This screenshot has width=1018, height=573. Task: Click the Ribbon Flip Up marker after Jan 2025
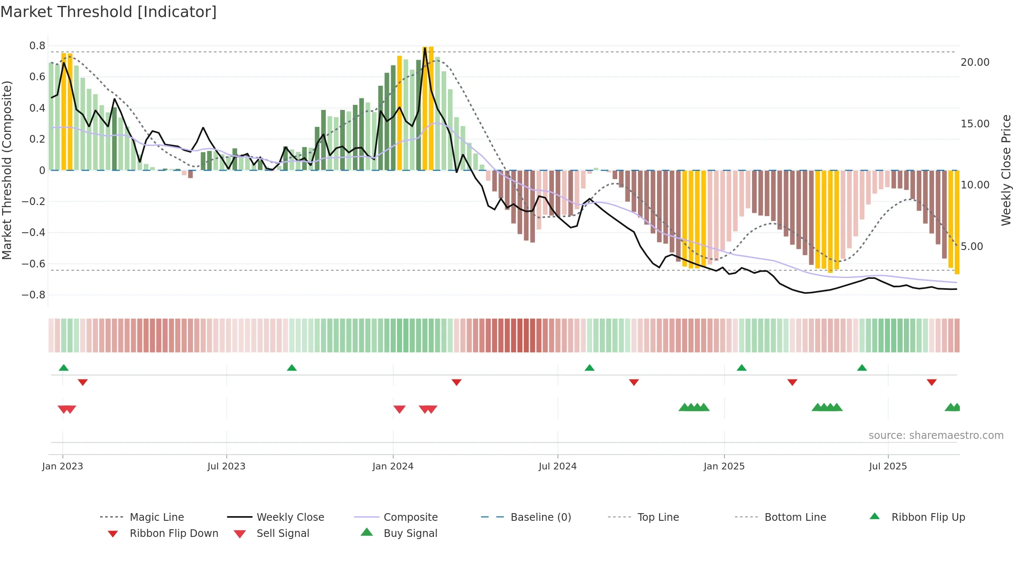(741, 368)
